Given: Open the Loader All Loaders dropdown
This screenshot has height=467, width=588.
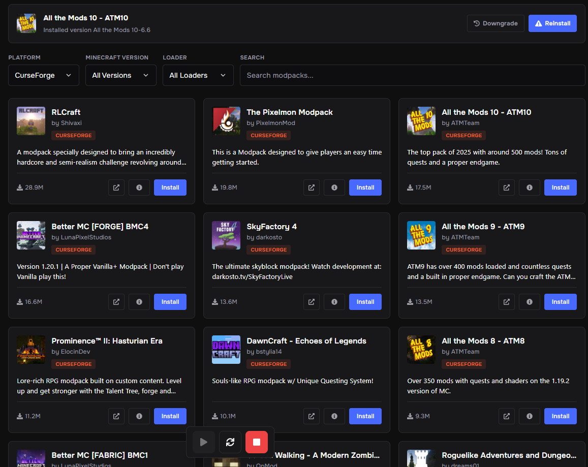Looking at the screenshot, I should 198,75.
